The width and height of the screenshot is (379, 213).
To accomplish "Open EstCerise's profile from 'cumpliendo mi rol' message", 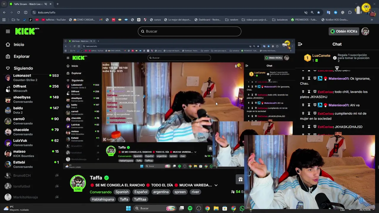I will click(325, 114).
